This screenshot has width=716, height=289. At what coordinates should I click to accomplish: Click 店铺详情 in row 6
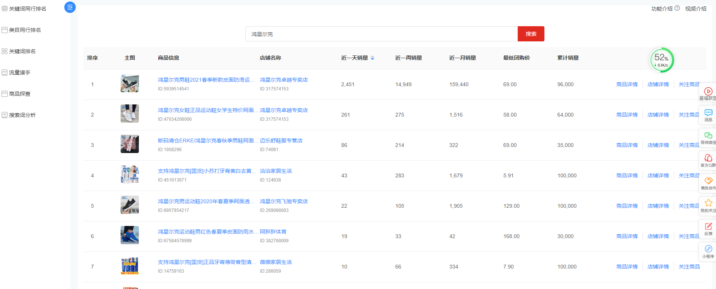tap(658, 236)
